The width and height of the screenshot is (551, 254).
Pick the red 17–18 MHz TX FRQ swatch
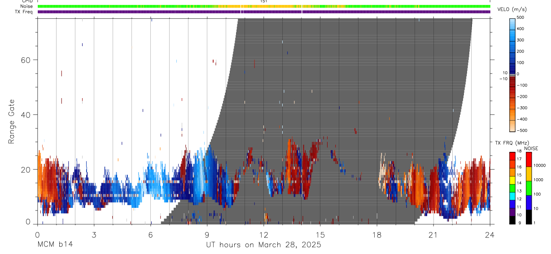pyautogui.click(x=512, y=155)
